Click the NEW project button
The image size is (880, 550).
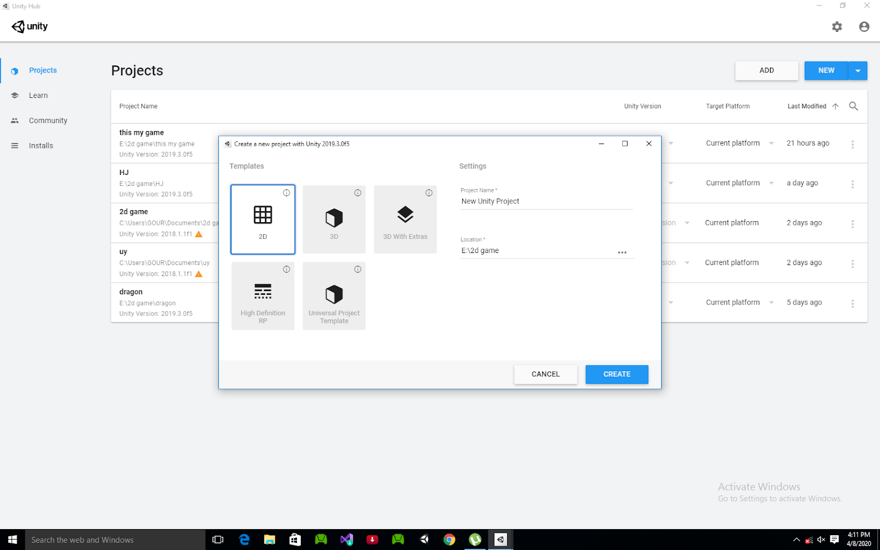826,70
